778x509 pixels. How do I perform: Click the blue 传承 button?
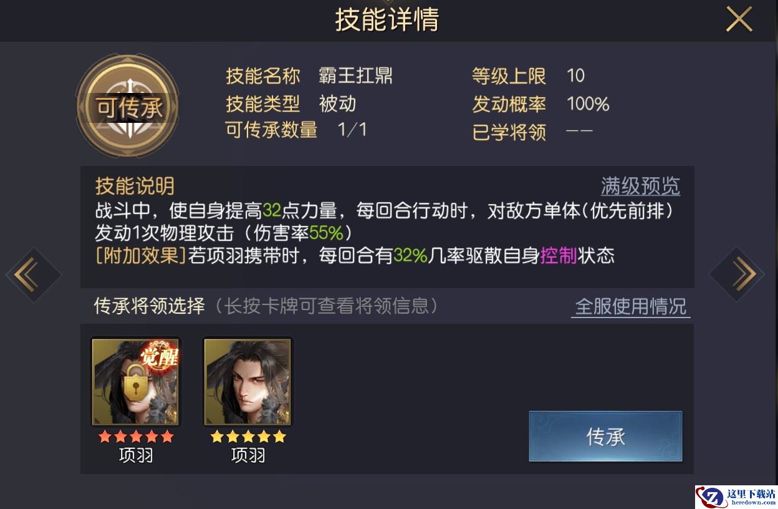[x=605, y=437]
